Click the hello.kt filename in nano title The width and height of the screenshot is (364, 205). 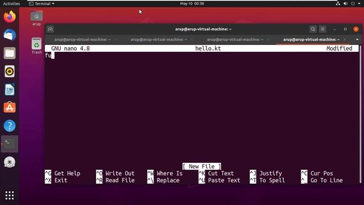coord(208,48)
